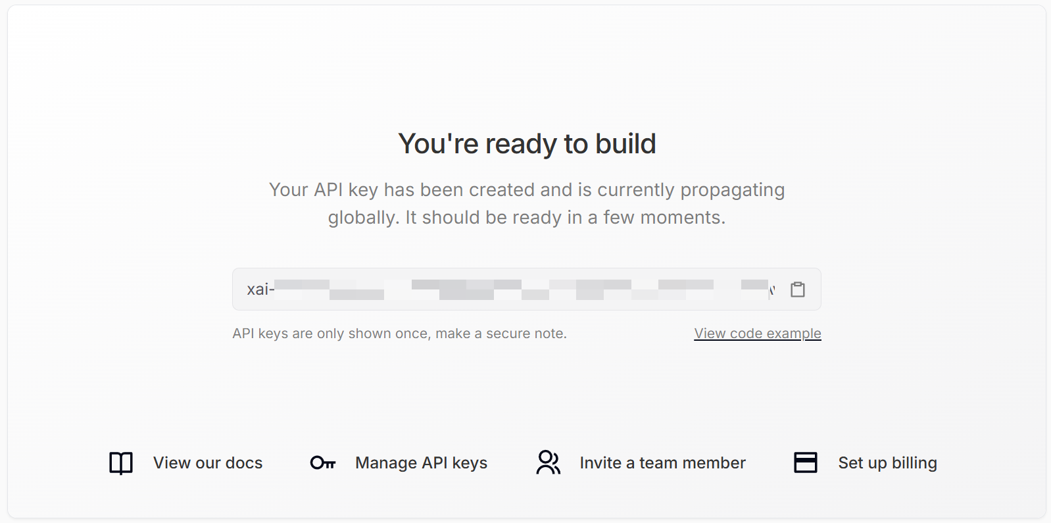The width and height of the screenshot is (1051, 523).
Task: Click the open book docs icon
Action: [121, 463]
